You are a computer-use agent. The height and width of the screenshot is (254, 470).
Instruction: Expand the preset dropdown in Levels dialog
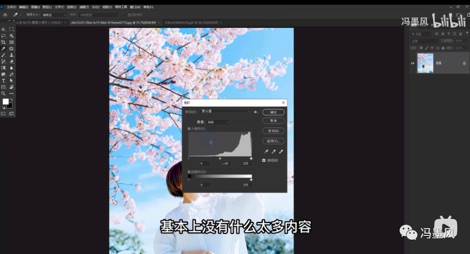point(226,112)
